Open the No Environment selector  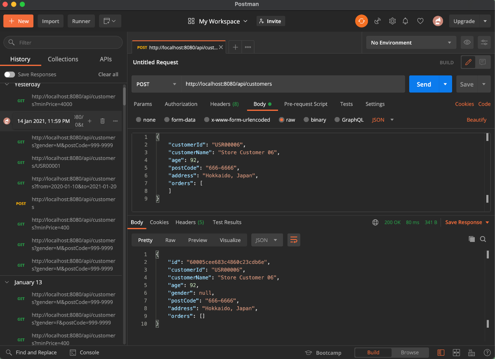(411, 42)
